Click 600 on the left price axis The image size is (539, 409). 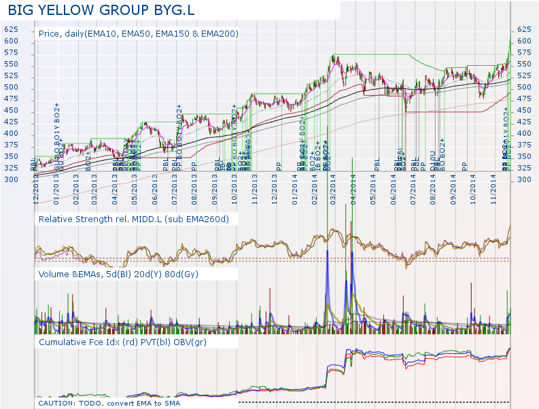point(11,41)
